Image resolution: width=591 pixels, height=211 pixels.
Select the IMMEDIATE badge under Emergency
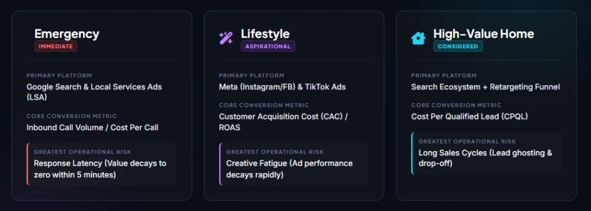[56, 46]
